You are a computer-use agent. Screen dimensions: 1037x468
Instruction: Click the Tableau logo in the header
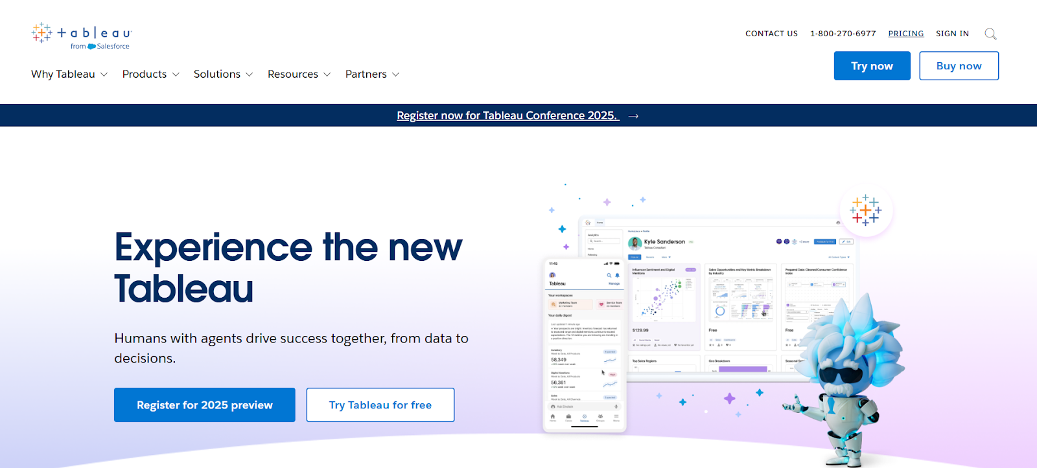82,36
